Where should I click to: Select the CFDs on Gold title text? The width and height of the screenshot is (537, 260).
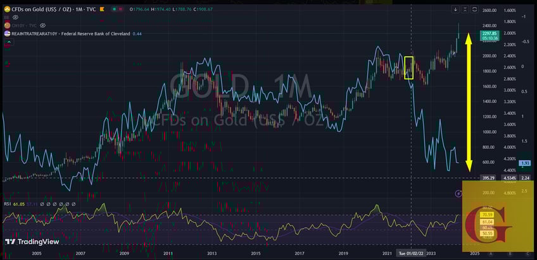pos(54,9)
